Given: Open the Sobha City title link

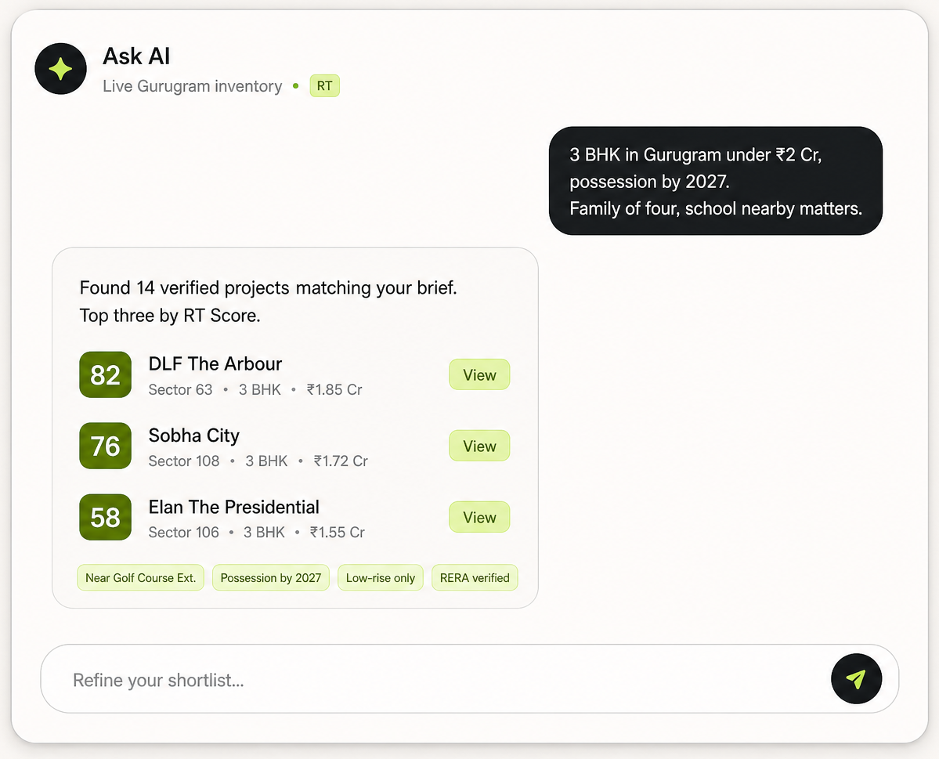Looking at the screenshot, I should point(194,436).
